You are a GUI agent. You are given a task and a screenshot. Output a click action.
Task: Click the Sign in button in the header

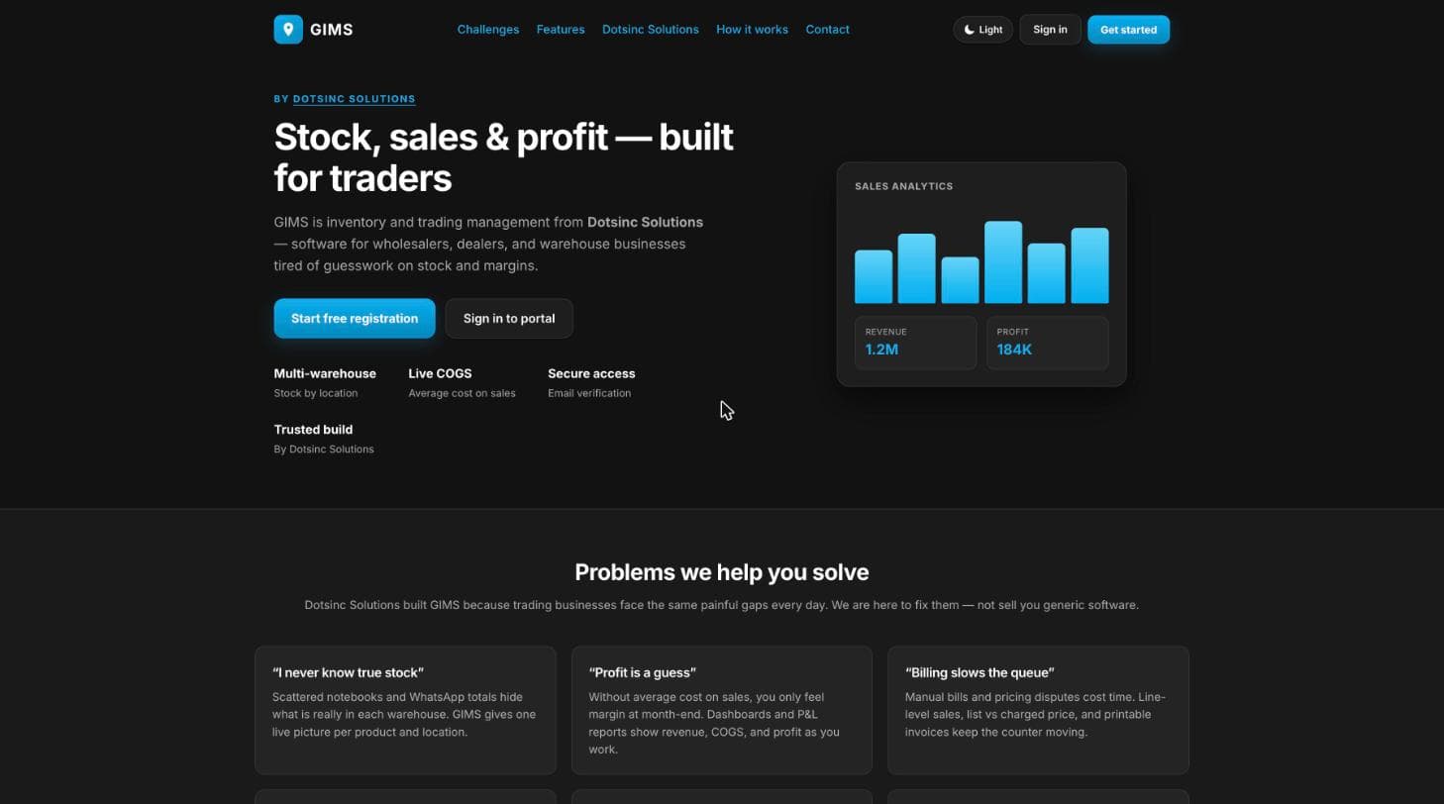pyautogui.click(x=1050, y=30)
